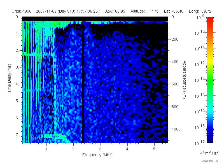Click the '2.' frequency tick label
Screen dimensions: 224x168
click(x=74, y=149)
